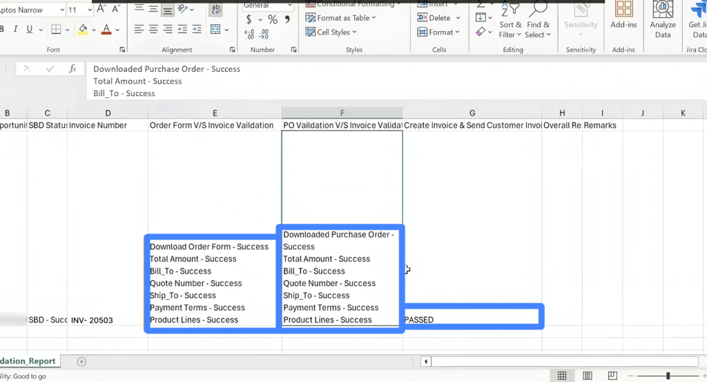Screen dimensions: 707x382
Task: Apply Comma Style format
Action: pos(287,19)
